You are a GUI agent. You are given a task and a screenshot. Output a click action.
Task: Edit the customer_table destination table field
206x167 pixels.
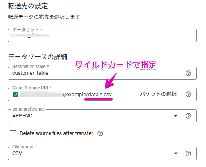102,73
